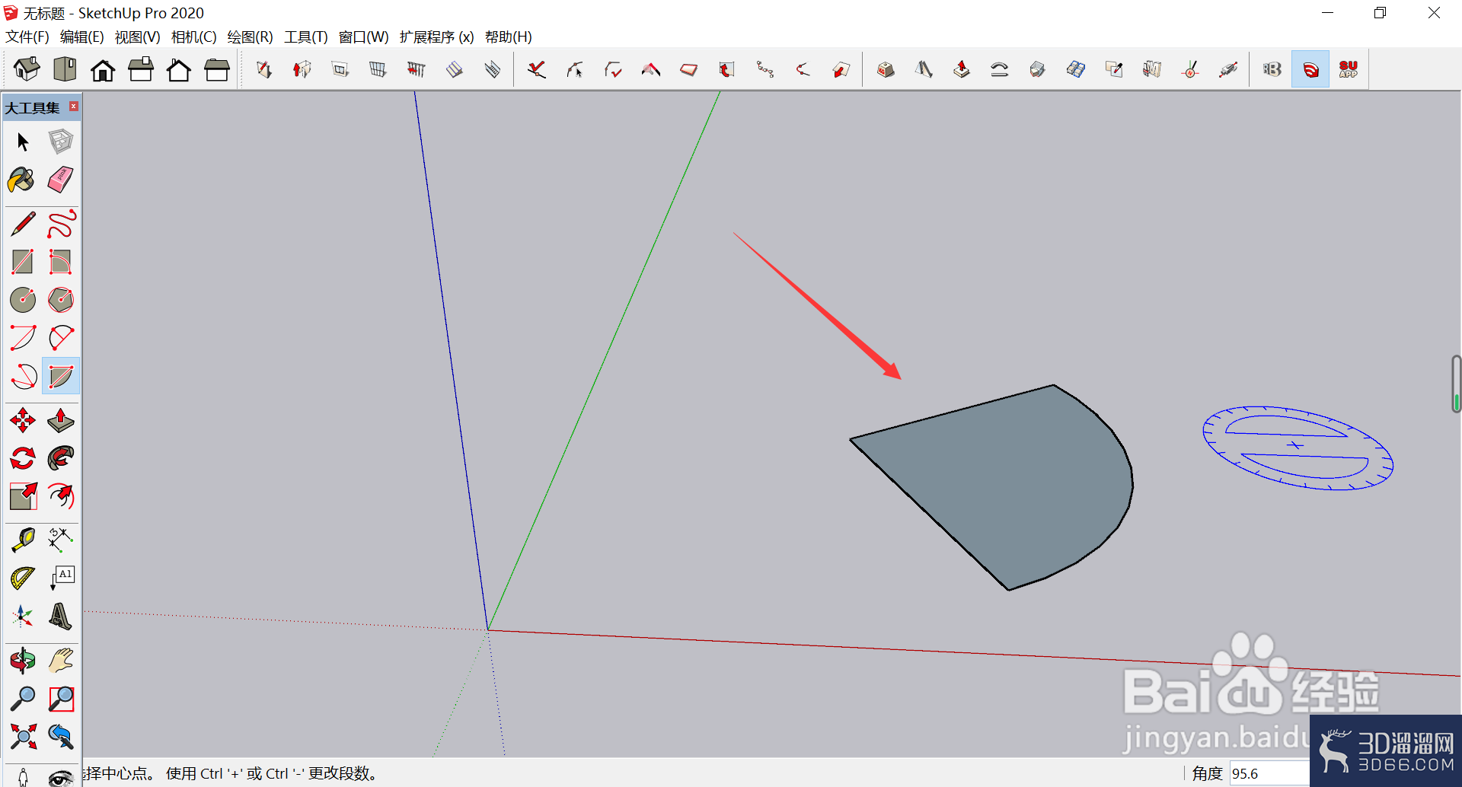The width and height of the screenshot is (1462, 787).
Task: Open the 扩展程序 (x) menu
Action: coord(437,37)
